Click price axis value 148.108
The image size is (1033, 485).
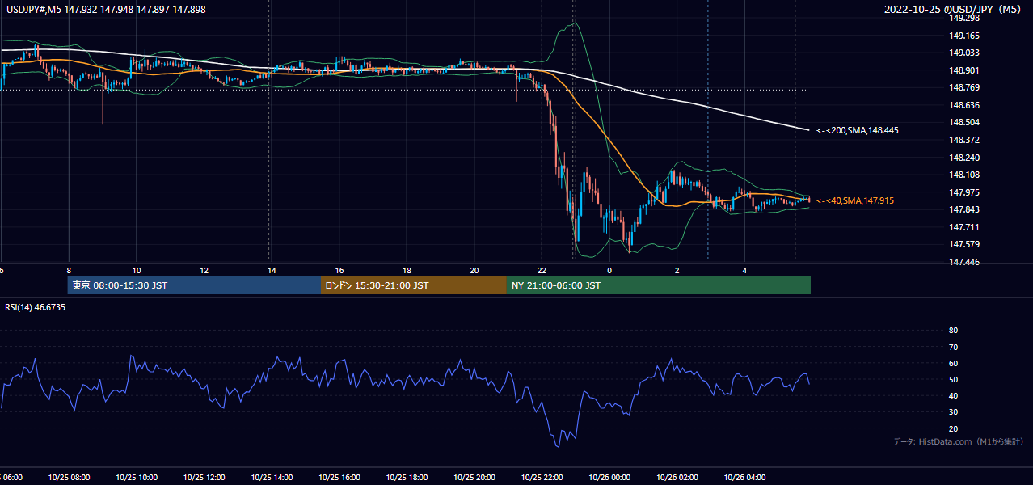coord(963,175)
